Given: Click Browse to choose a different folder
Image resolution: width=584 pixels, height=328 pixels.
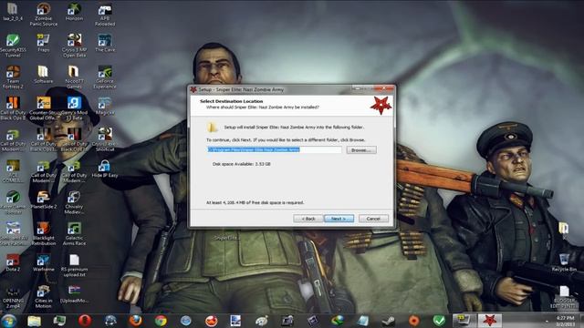Looking at the screenshot, I should (x=361, y=149).
